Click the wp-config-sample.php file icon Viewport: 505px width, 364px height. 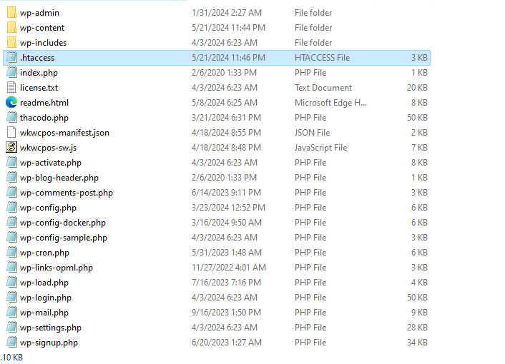[11, 238]
